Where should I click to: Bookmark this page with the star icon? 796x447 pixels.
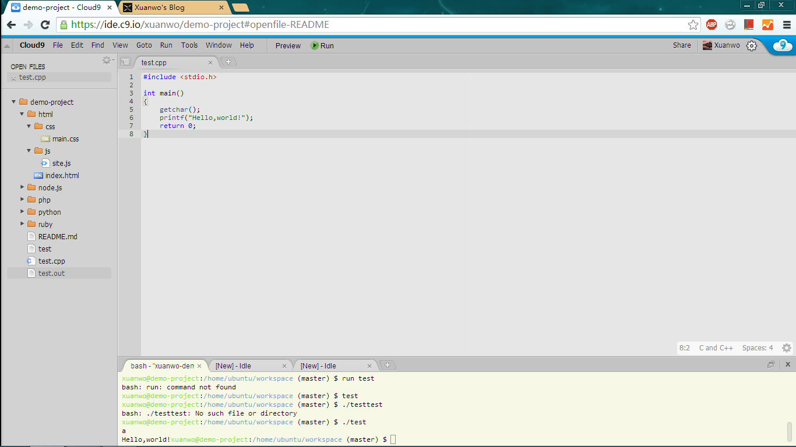coord(693,24)
